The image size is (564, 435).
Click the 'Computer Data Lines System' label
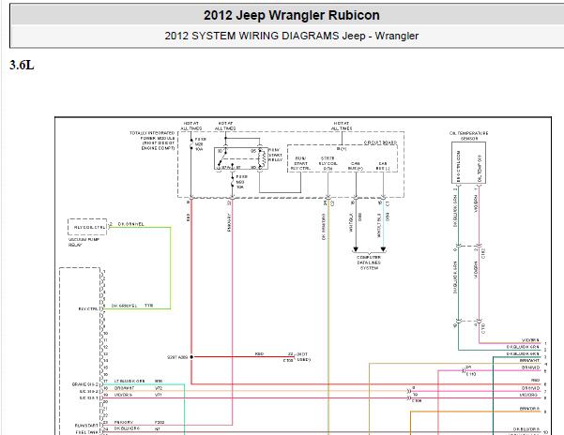pos(369,262)
